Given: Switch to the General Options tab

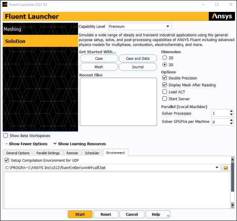Looking at the screenshot, I should tap(18, 153).
